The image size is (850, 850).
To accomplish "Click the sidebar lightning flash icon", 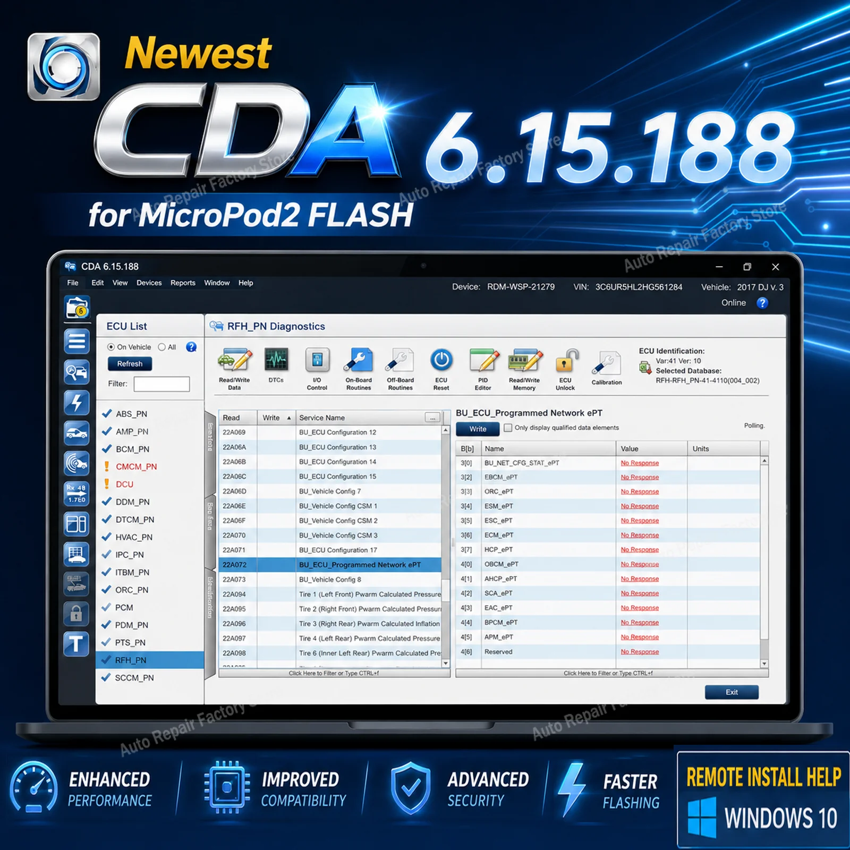I will point(76,403).
